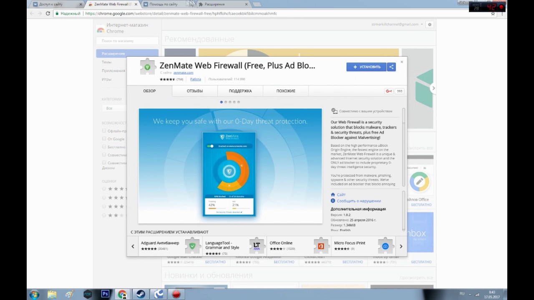The width and height of the screenshot is (534, 300).
Task: Click the share icon next to Установить
Action: click(391, 67)
